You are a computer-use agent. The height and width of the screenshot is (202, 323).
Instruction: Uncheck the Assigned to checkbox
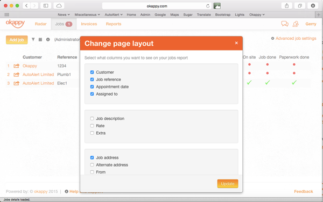(x=92, y=94)
